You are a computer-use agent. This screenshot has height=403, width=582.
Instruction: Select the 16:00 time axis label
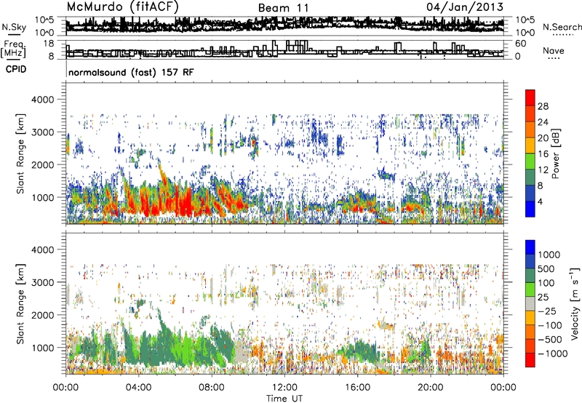pyautogui.click(x=357, y=388)
